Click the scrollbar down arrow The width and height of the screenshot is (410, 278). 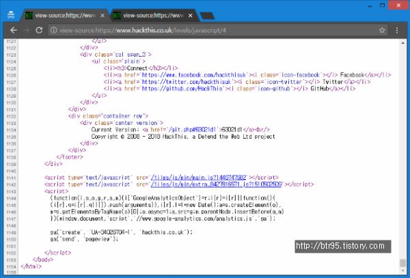402,270
